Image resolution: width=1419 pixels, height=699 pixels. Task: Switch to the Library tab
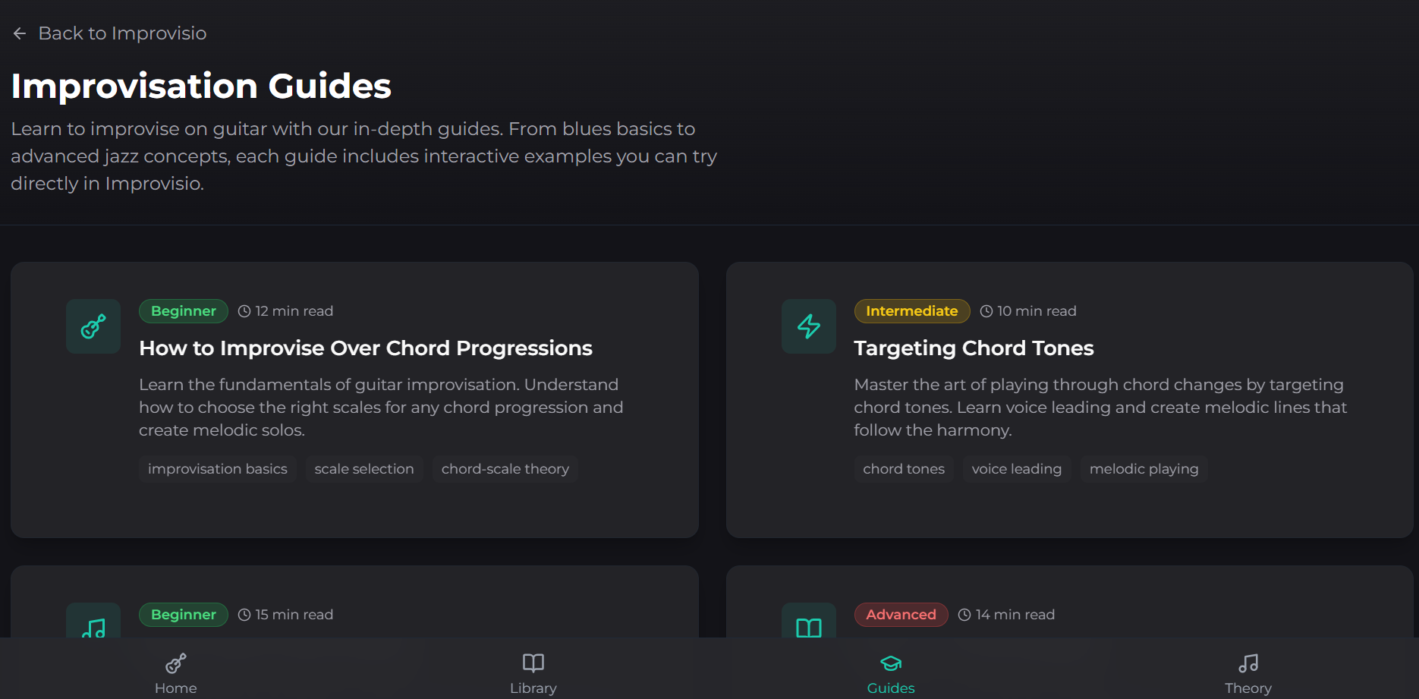[533, 672]
